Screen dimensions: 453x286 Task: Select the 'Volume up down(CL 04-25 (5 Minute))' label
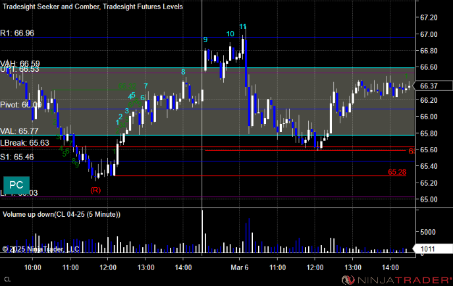tap(61, 214)
